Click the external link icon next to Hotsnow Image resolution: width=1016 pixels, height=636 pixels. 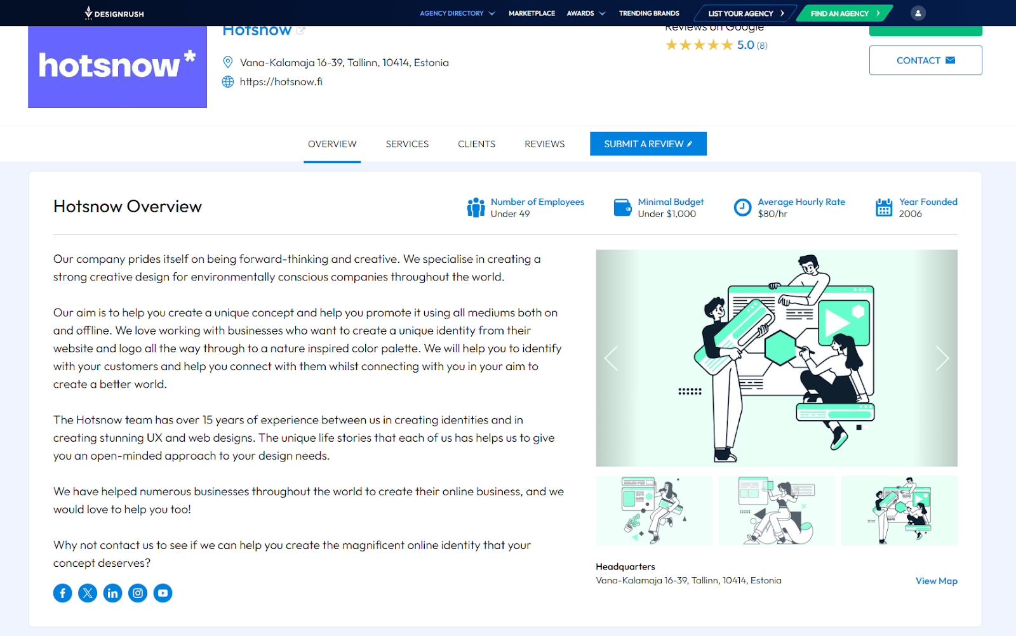301,30
